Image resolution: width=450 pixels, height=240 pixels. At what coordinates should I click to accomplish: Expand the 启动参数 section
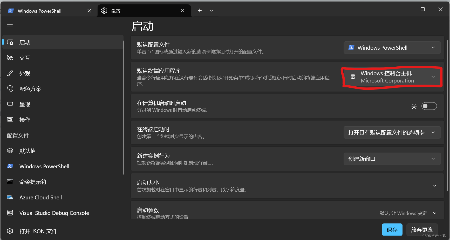coord(287,210)
